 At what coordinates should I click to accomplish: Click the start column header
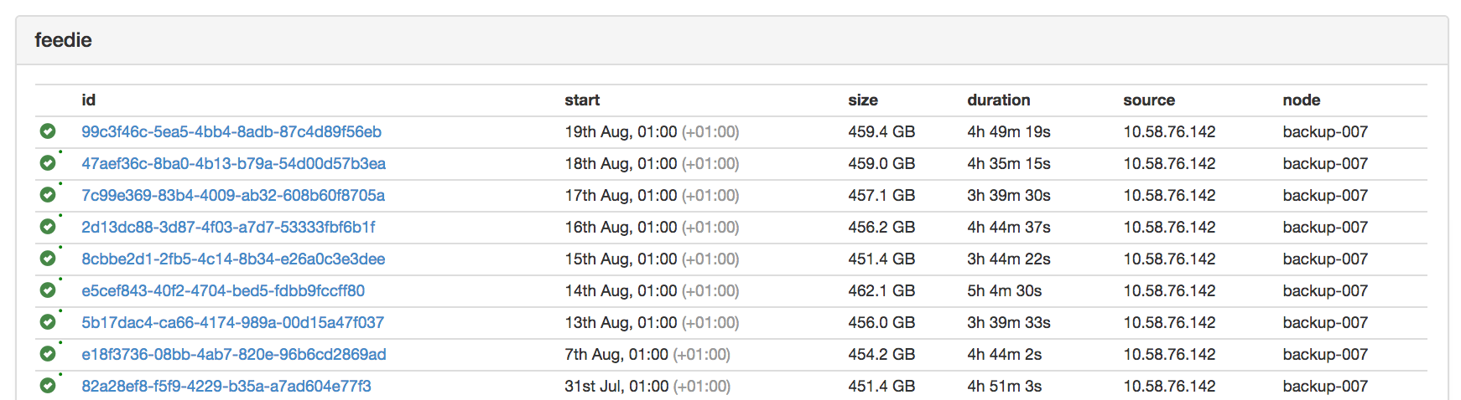tap(582, 100)
